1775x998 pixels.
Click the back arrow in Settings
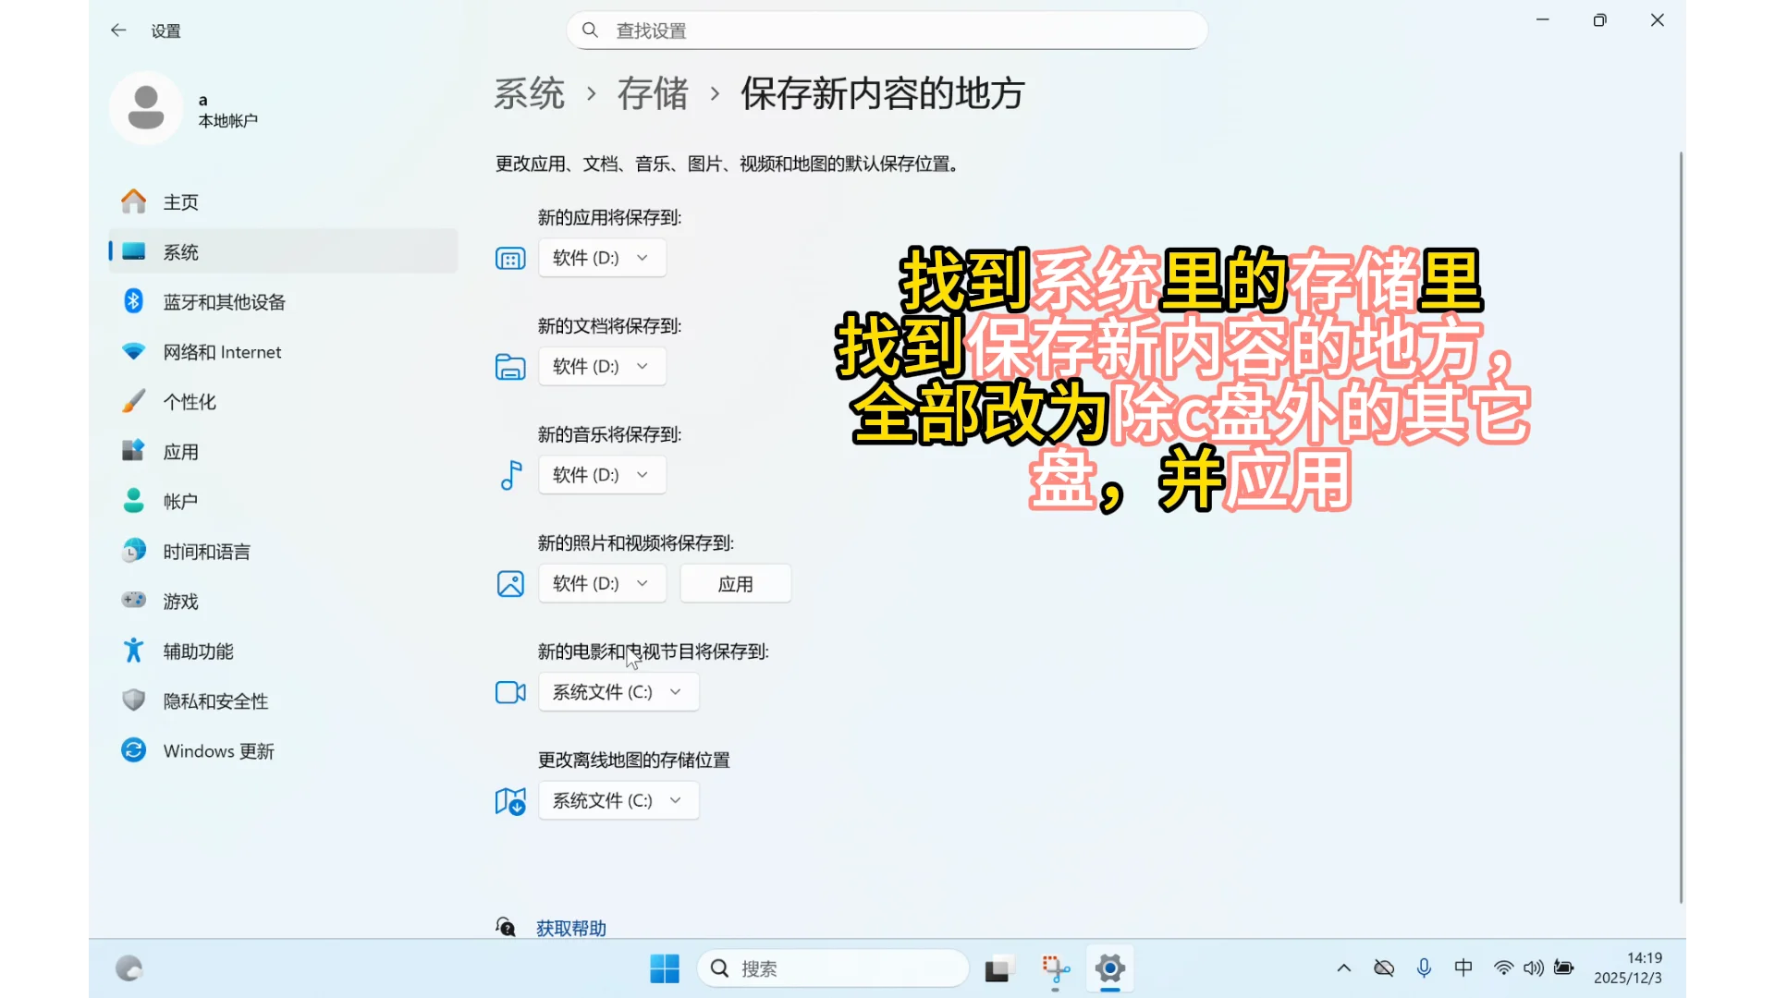[x=118, y=30]
